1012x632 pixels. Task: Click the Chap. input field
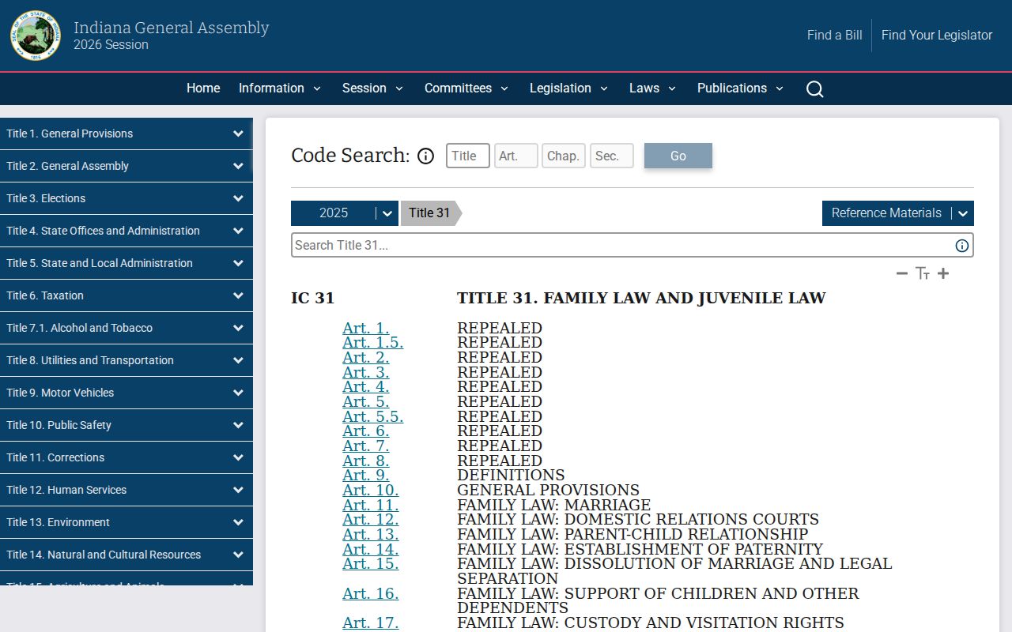point(564,156)
